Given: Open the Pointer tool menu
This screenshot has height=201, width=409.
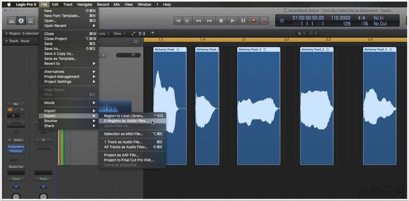Looking at the screenshot, I should click(x=301, y=33).
